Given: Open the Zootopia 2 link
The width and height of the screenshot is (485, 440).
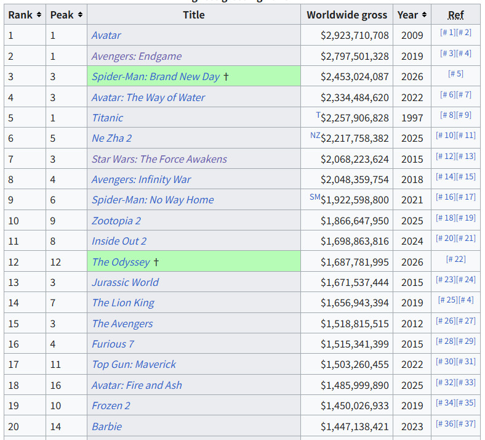Looking at the screenshot, I should click(116, 221).
